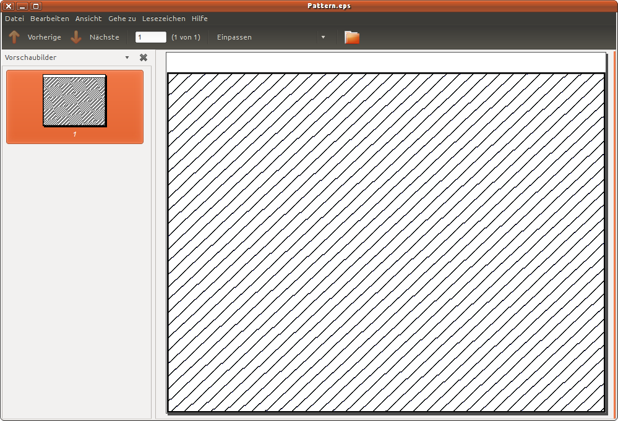Close the Pattern.eps window
Viewport: 618px width, 421px height.
[x=9, y=6]
